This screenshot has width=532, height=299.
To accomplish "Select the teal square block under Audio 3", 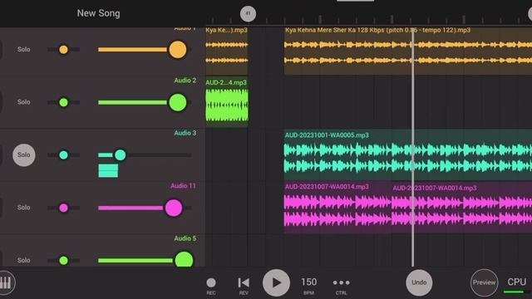I will coord(108,170).
